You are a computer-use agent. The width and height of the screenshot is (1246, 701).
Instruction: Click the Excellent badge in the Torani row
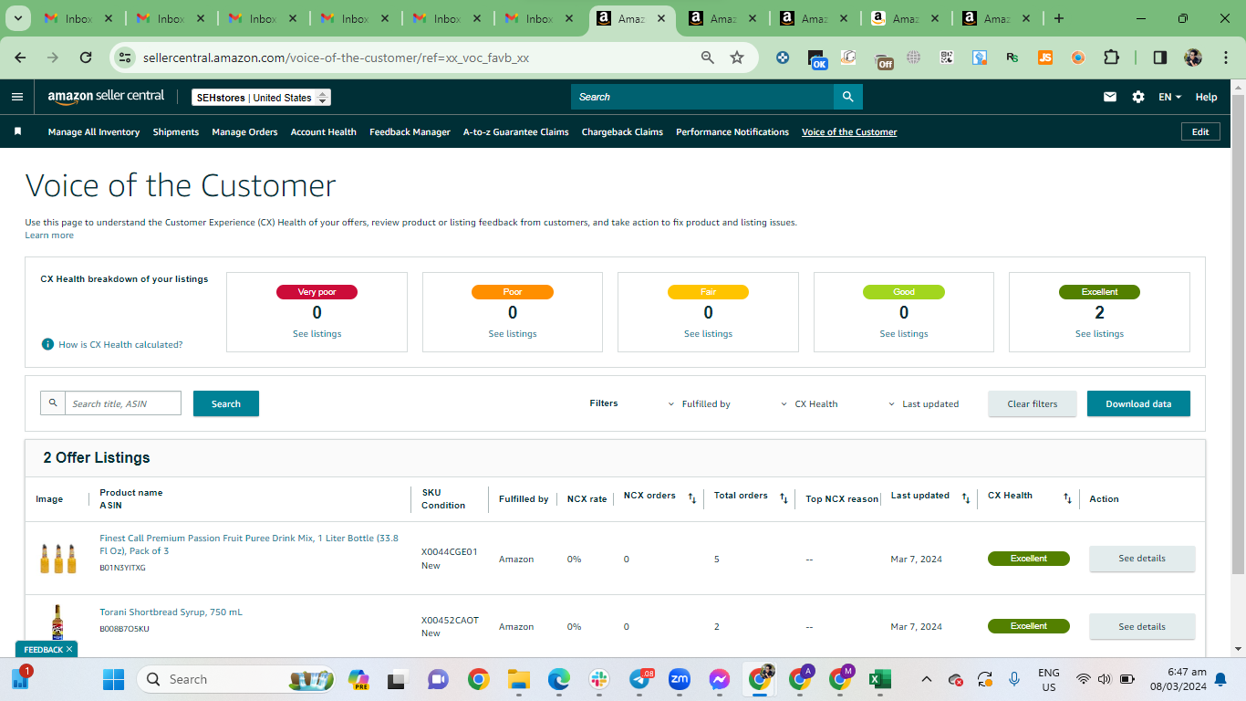click(x=1029, y=626)
